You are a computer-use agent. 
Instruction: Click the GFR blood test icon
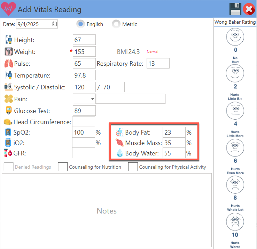tap(8, 153)
